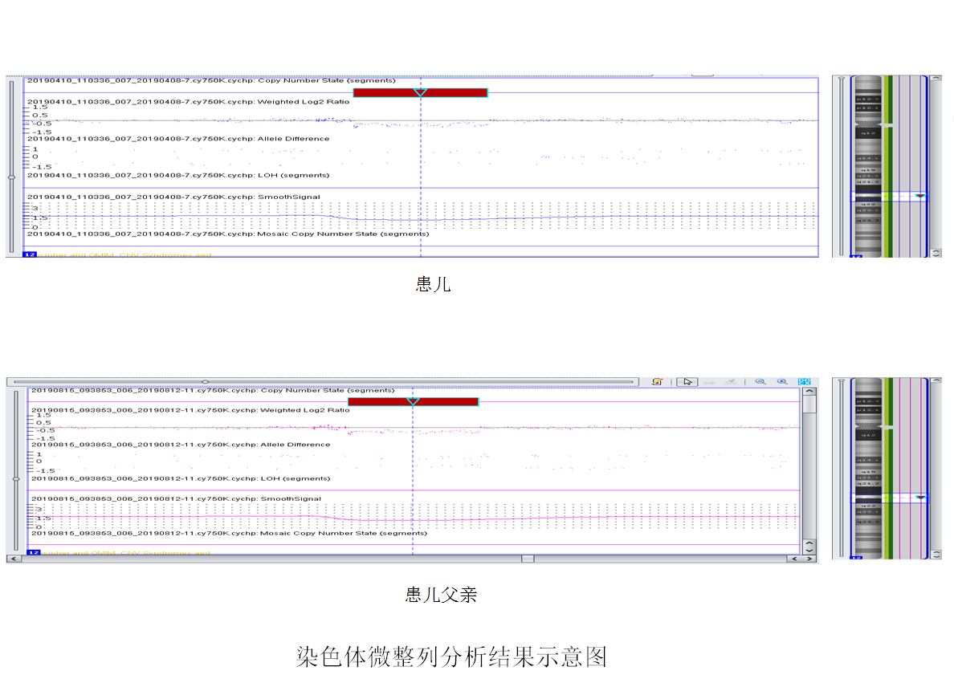Click the refresh view icon in toolbar
Screen dimensions: 954x683
(657, 382)
